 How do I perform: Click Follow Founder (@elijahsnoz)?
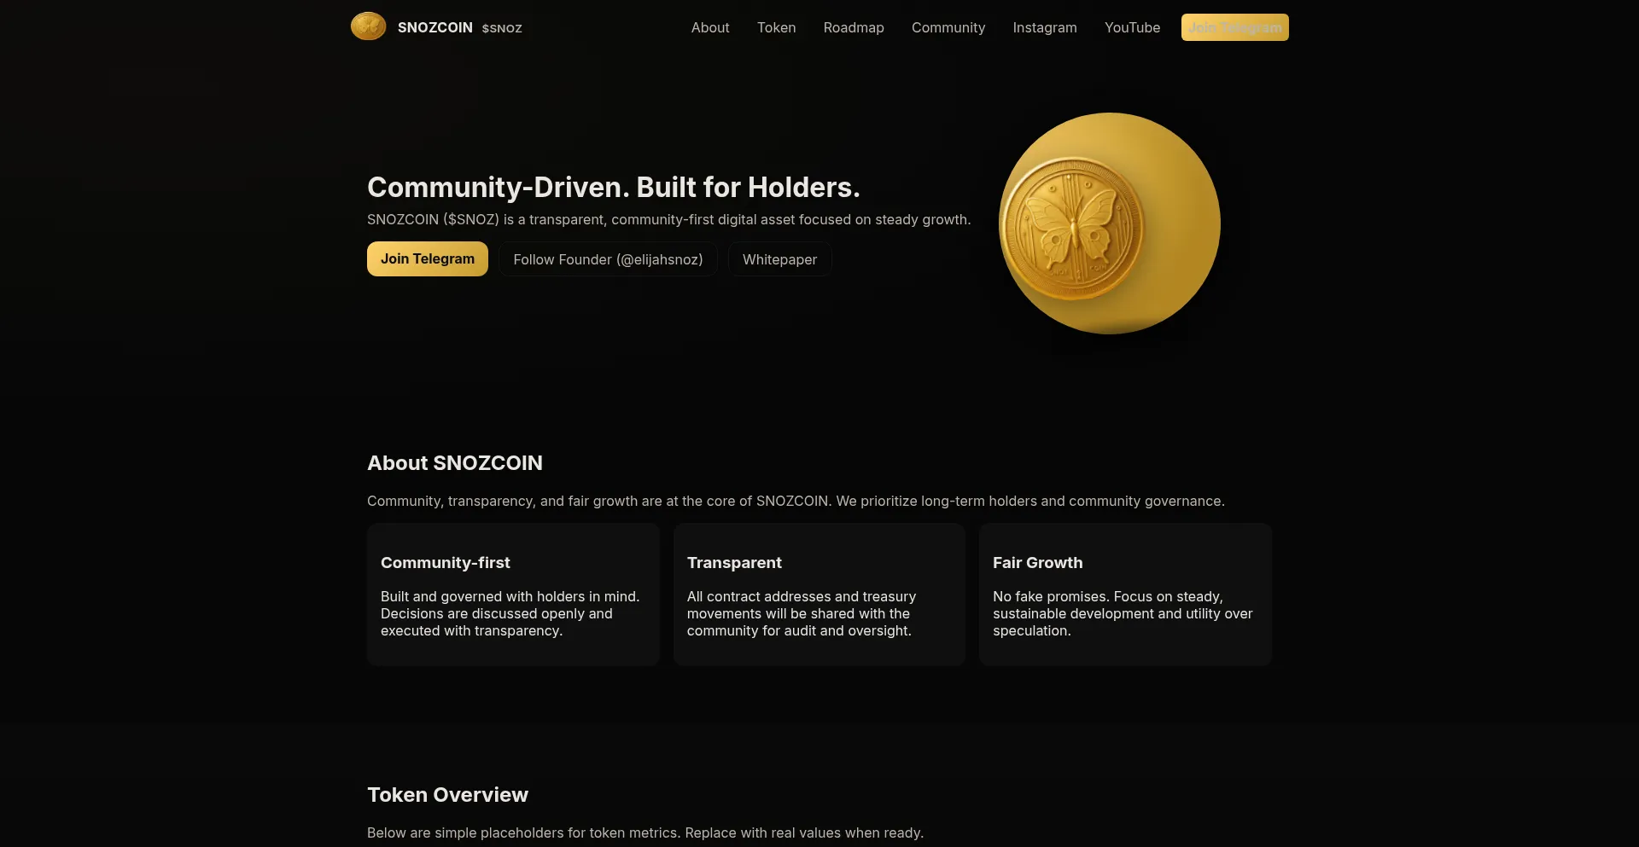tap(607, 258)
